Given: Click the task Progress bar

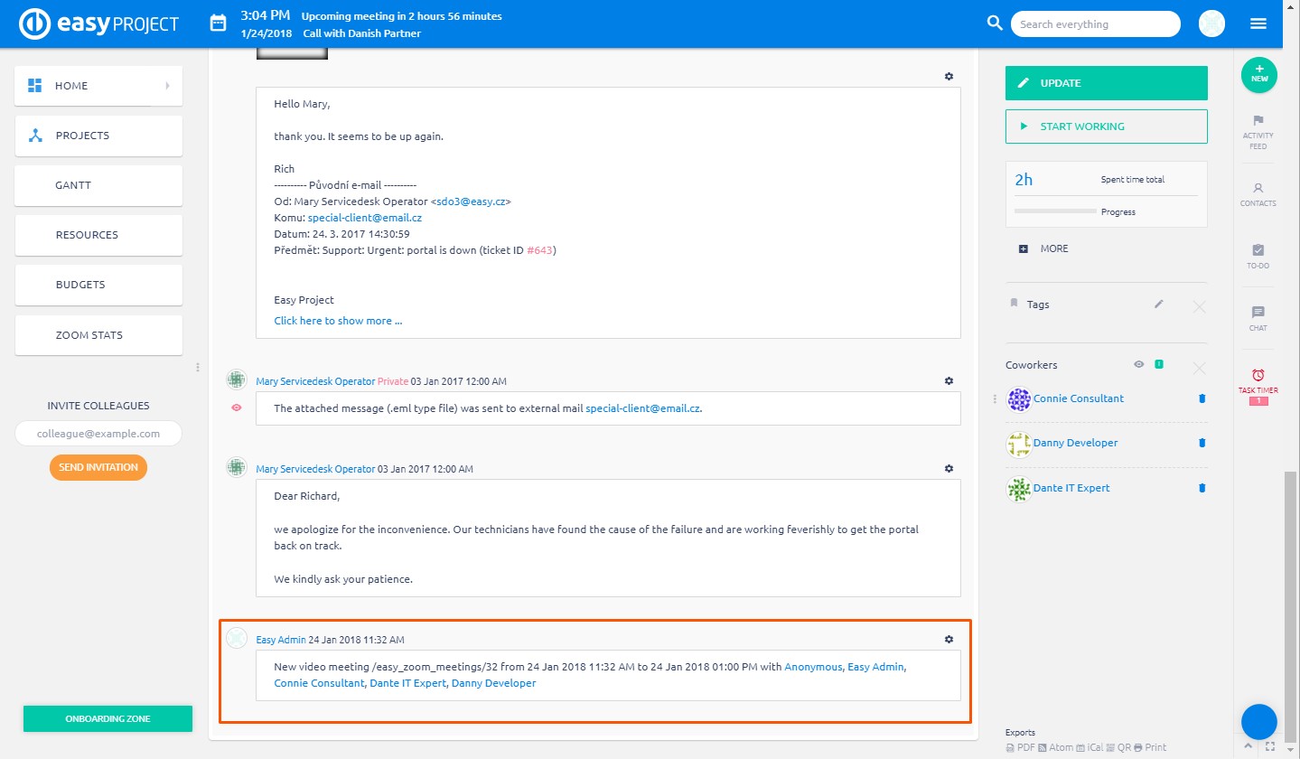Looking at the screenshot, I should click(x=1055, y=211).
